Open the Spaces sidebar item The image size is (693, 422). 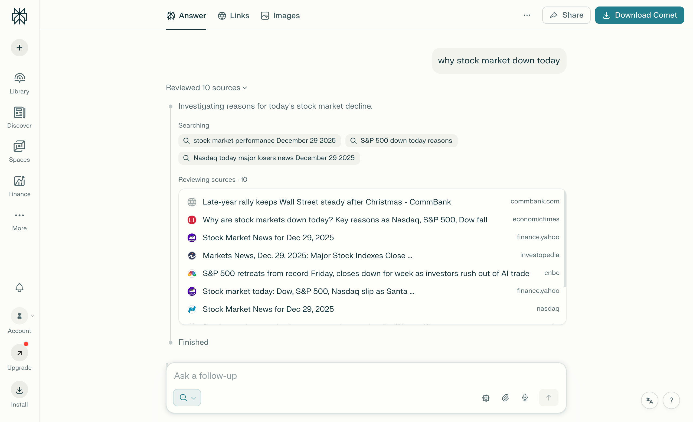(19, 152)
